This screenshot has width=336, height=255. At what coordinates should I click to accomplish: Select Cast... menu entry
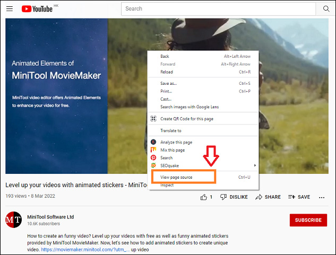[x=203, y=99]
